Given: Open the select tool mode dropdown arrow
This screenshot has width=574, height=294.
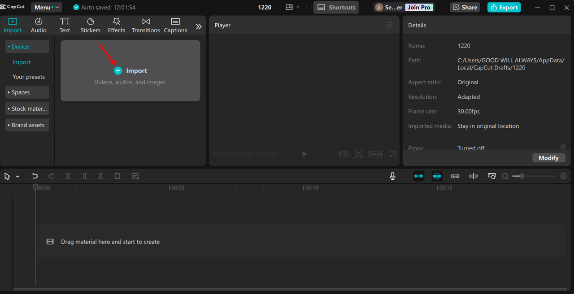Looking at the screenshot, I should (17, 177).
